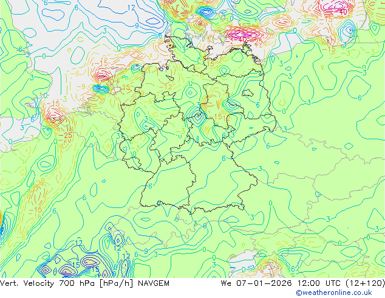
Task: Click the "[hPa/h]" unit label
Action: pos(117,283)
